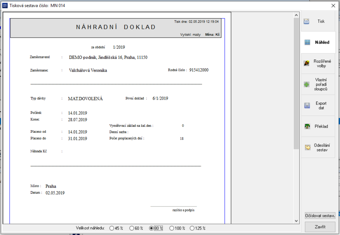Click the vertical scrollbar thumb of the preview
Viewport: 340px width, 235px height.
pos(296,84)
